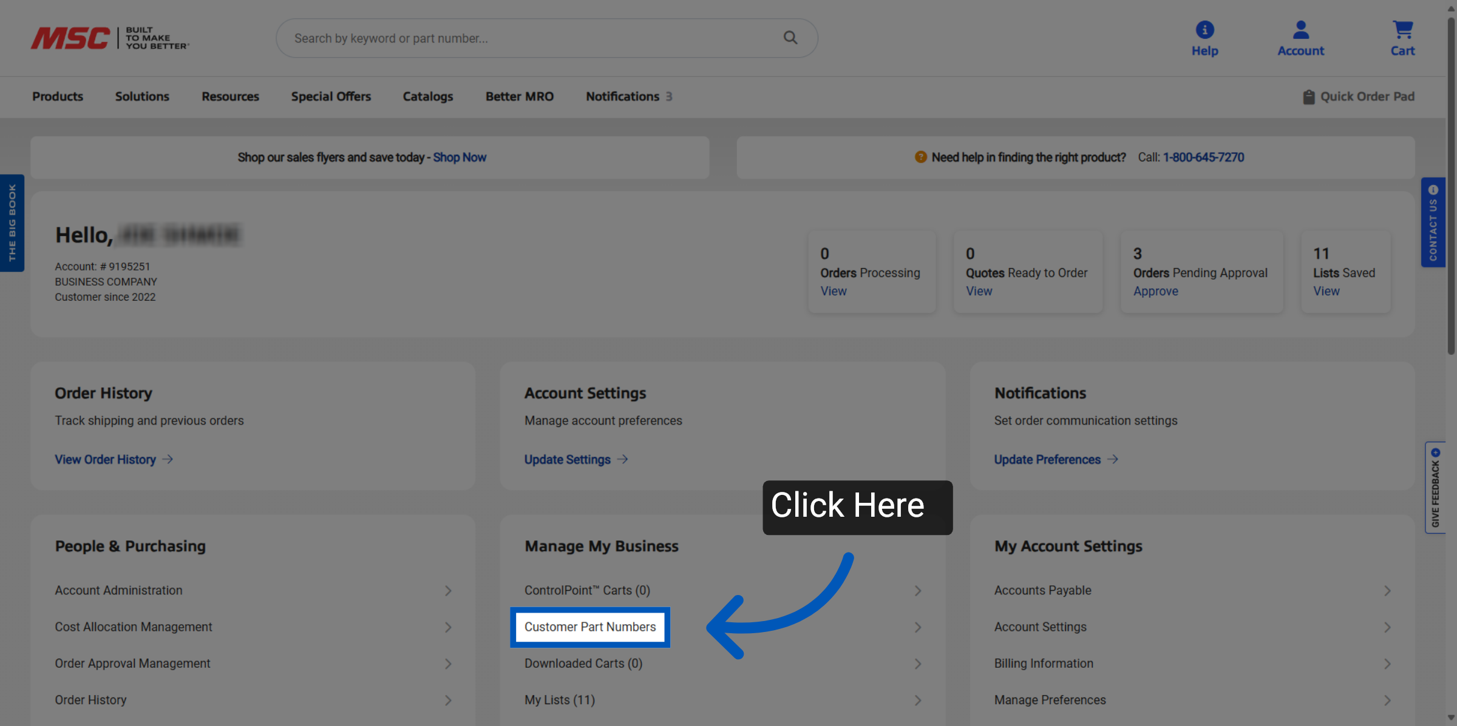Expand Customer Part Numbers chevron
The width and height of the screenshot is (1457, 726).
coord(918,627)
